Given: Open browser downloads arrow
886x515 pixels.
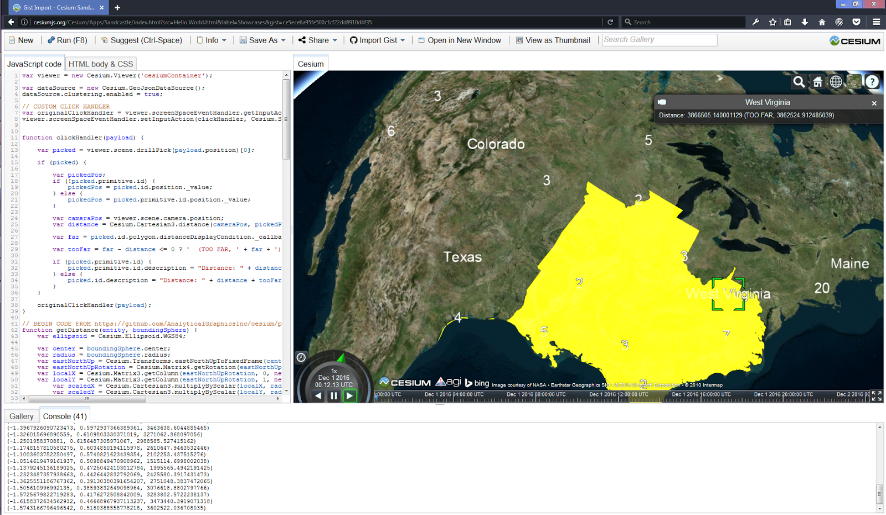Looking at the screenshot, I should [x=805, y=22].
